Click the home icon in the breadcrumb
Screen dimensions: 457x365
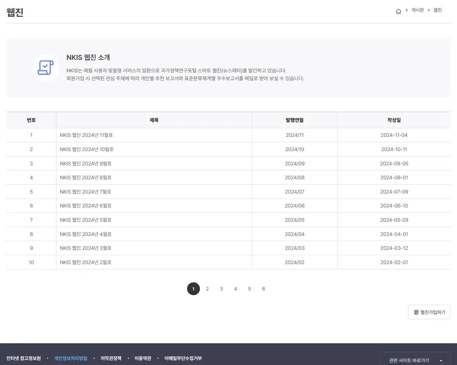[398, 11]
